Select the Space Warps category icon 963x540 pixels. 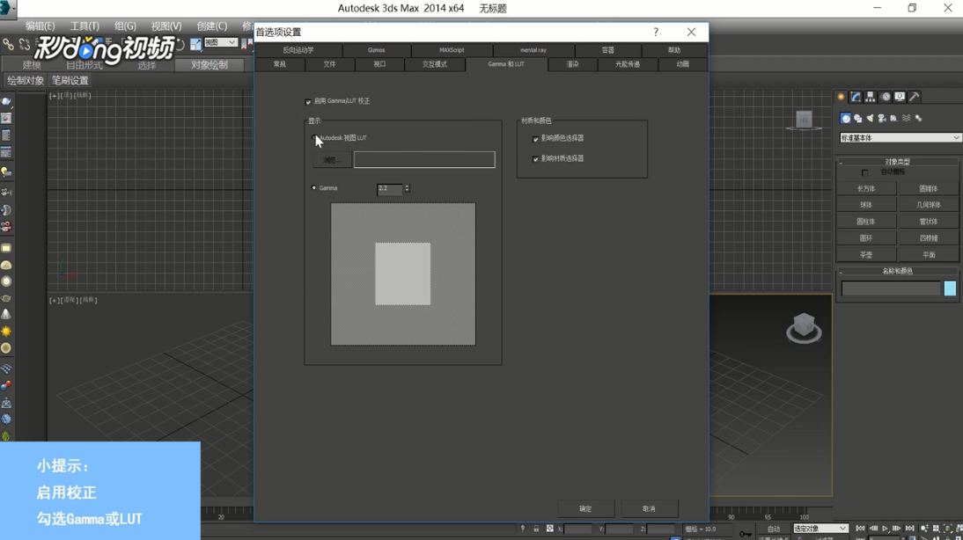click(907, 119)
